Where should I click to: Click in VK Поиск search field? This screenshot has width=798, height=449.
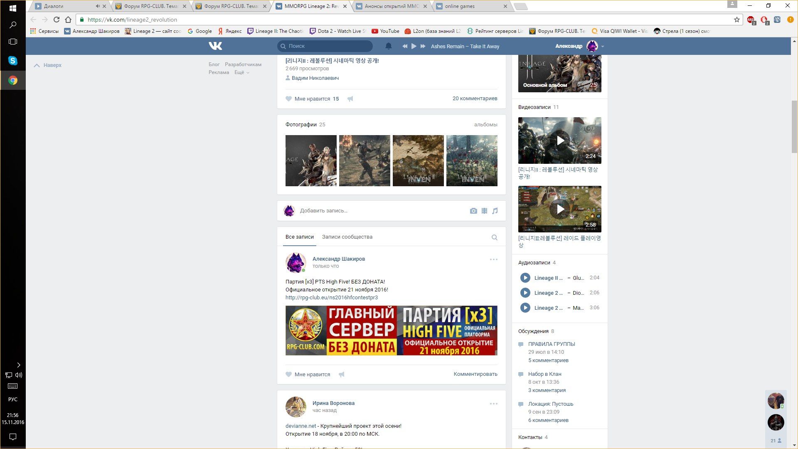coord(325,46)
